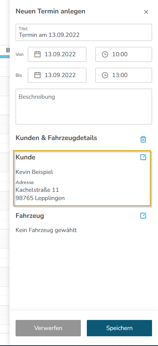Viewport: 158px width, 346px height.
Task: Click into the Titel input field
Action: click(x=84, y=32)
